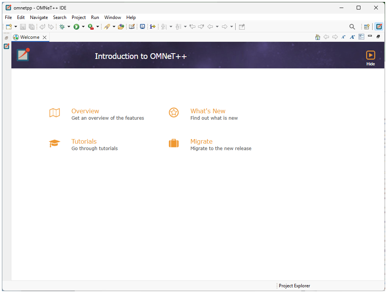Open the Window menu
Screen dimensions: 387x293
113,17
